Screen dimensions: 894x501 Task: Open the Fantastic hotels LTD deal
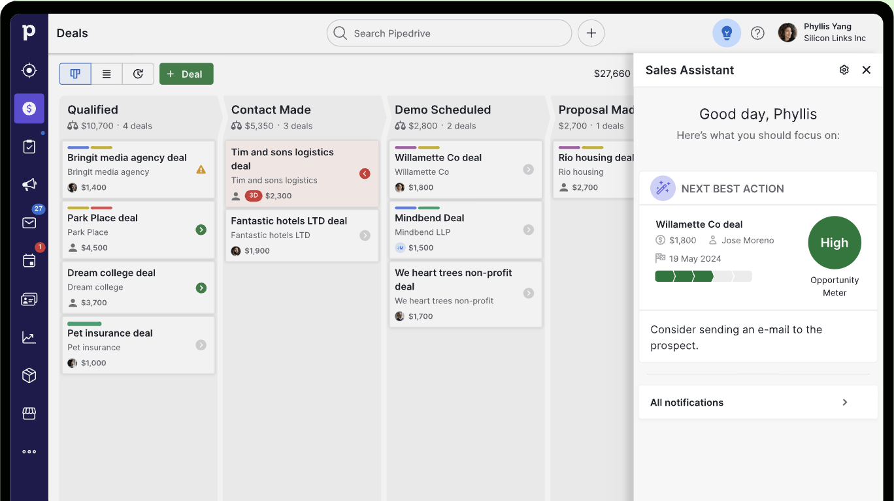[302, 235]
